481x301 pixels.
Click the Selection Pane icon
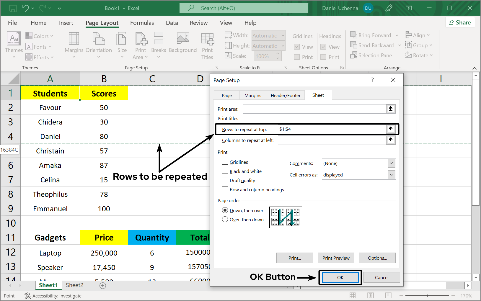pos(353,55)
